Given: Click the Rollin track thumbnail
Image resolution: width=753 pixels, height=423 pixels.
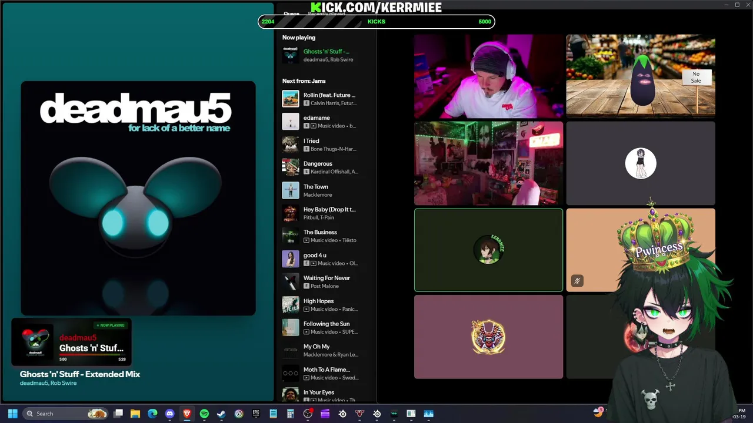Looking at the screenshot, I should click(291, 99).
